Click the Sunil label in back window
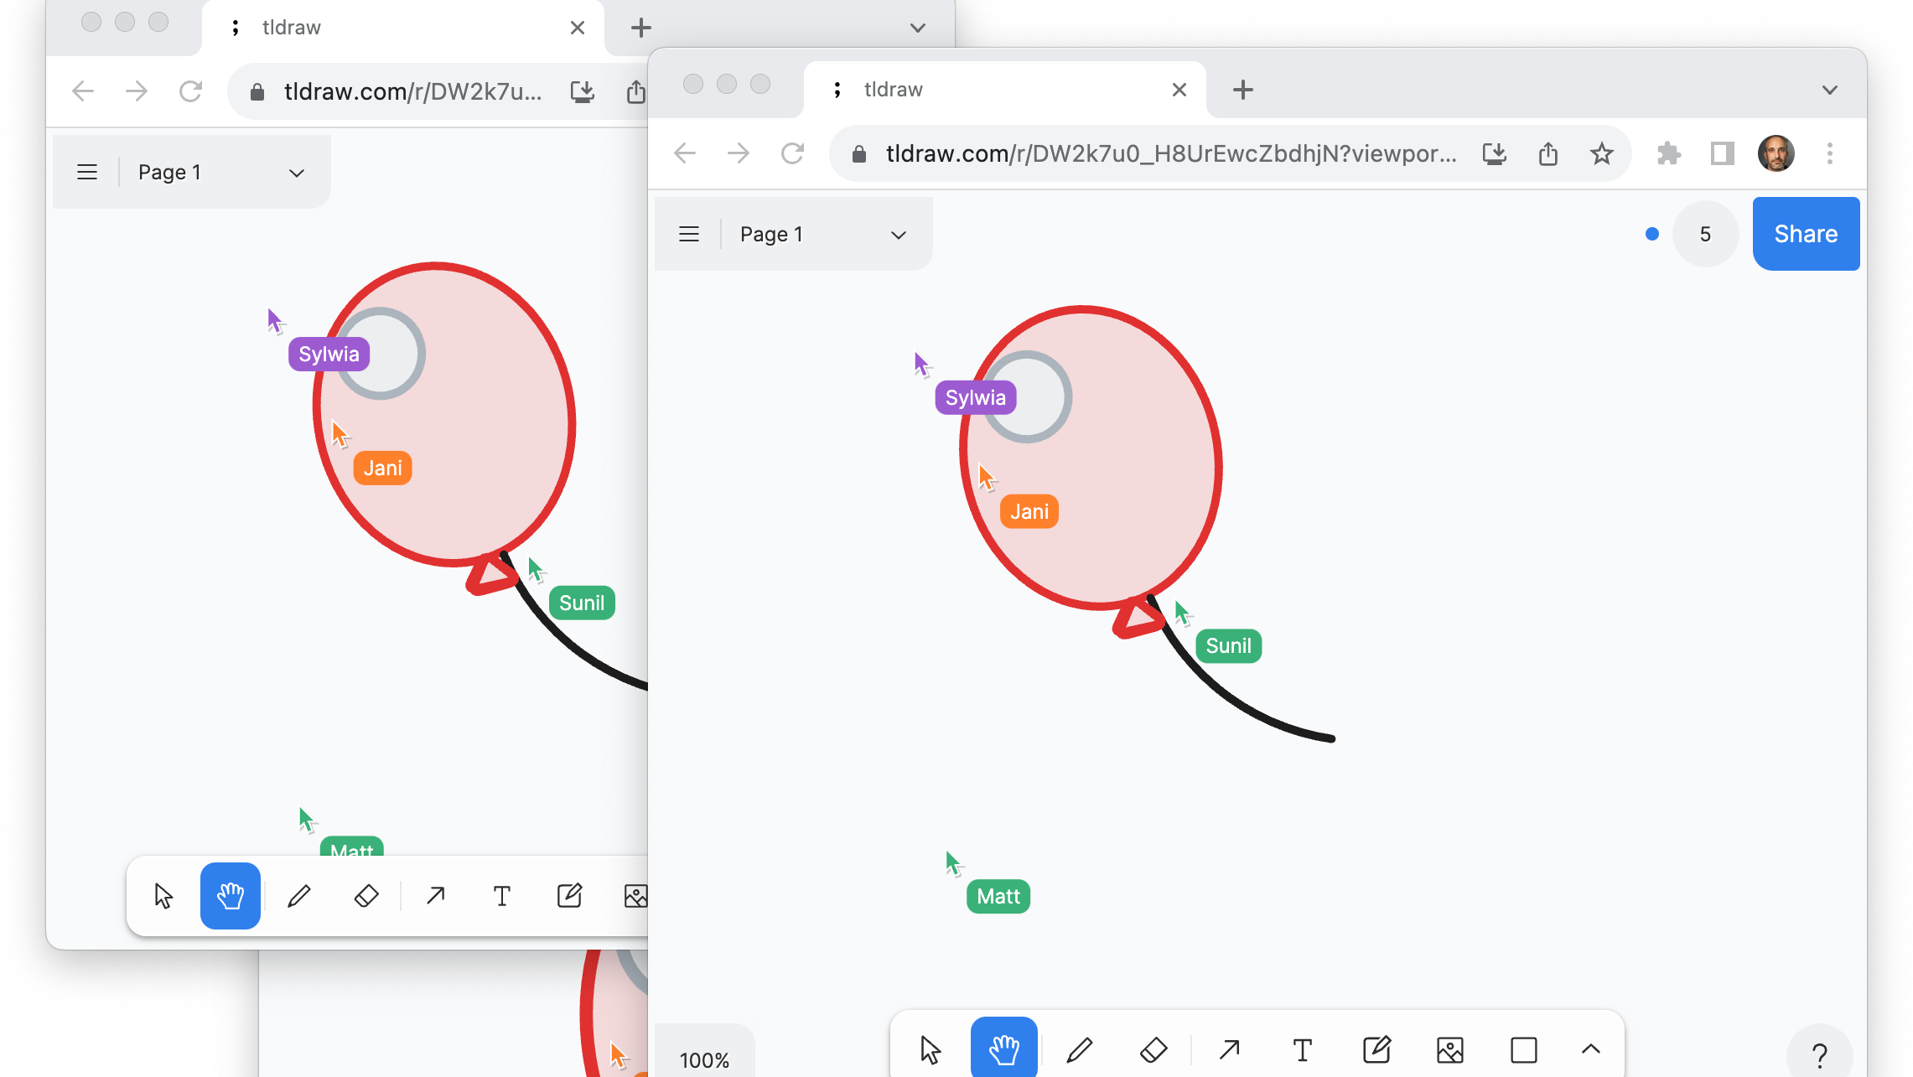1913x1077 pixels. [582, 603]
